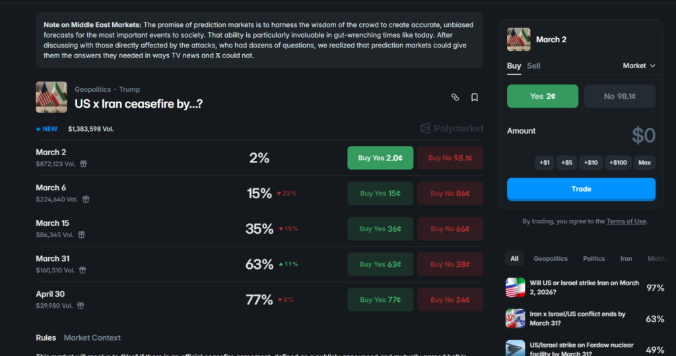Open the Market order type dropdown
The width and height of the screenshot is (676, 356).
[638, 66]
